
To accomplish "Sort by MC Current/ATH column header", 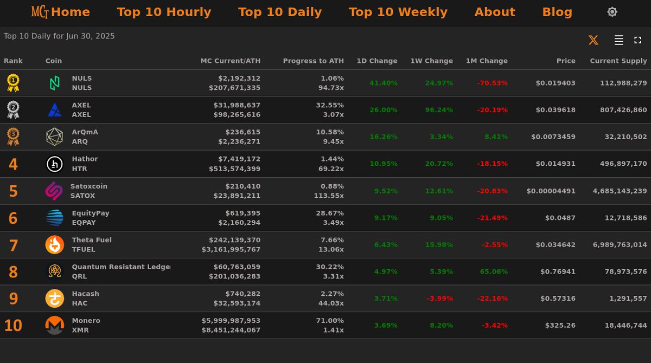I will coord(231,61).
